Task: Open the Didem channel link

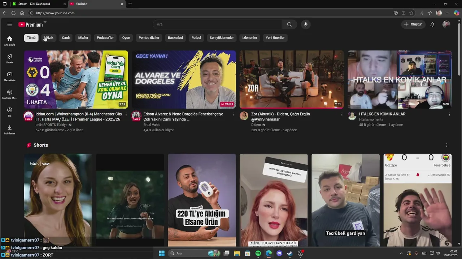Action: tap(256, 125)
